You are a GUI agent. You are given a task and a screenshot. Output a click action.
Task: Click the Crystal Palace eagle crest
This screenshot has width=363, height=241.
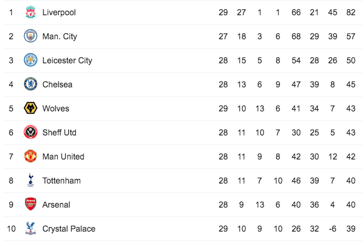pyautogui.click(x=31, y=228)
